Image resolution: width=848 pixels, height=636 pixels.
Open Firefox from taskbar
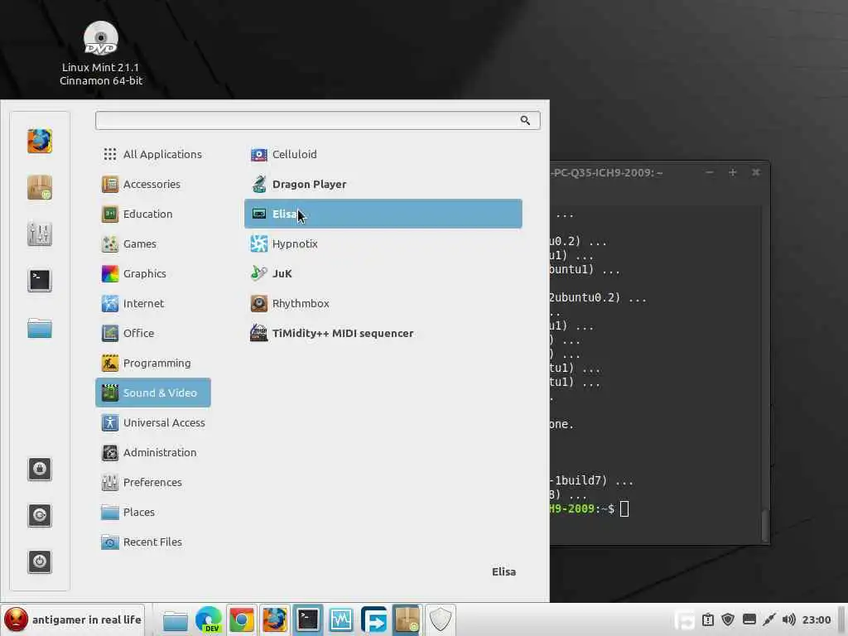[275, 619]
